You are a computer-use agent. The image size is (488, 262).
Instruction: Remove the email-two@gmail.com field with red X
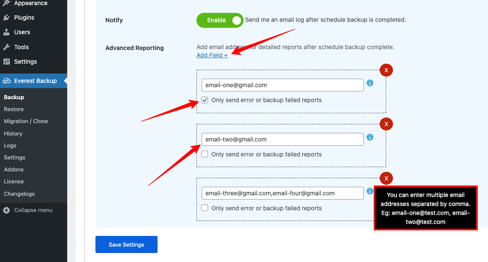(x=386, y=124)
